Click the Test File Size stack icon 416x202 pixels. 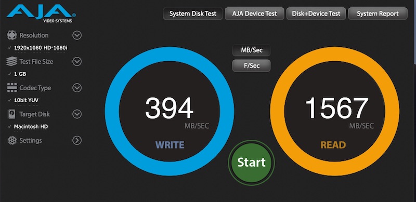tap(11, 61)
